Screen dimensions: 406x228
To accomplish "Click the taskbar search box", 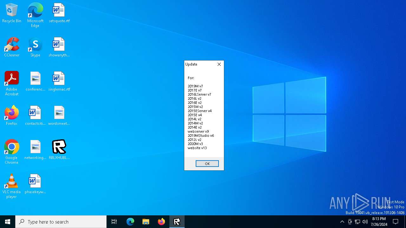I will coord(61,222).
